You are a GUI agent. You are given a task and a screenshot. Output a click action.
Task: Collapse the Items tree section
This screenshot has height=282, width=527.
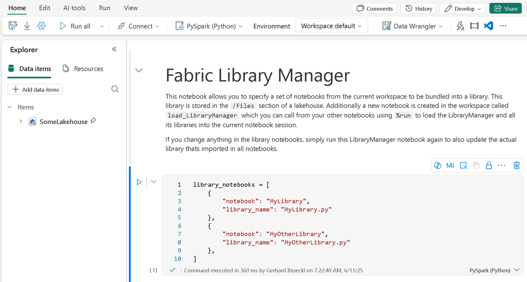point(10,107)
